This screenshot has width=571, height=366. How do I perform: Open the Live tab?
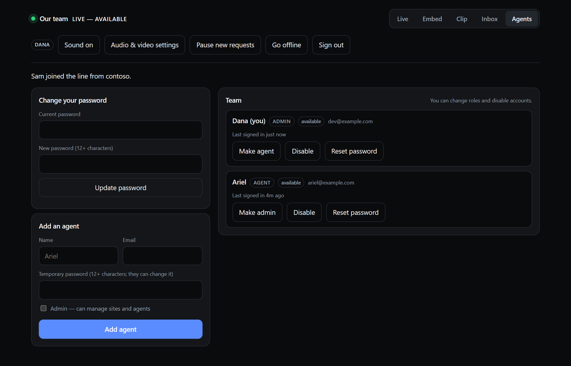point(403,19)
